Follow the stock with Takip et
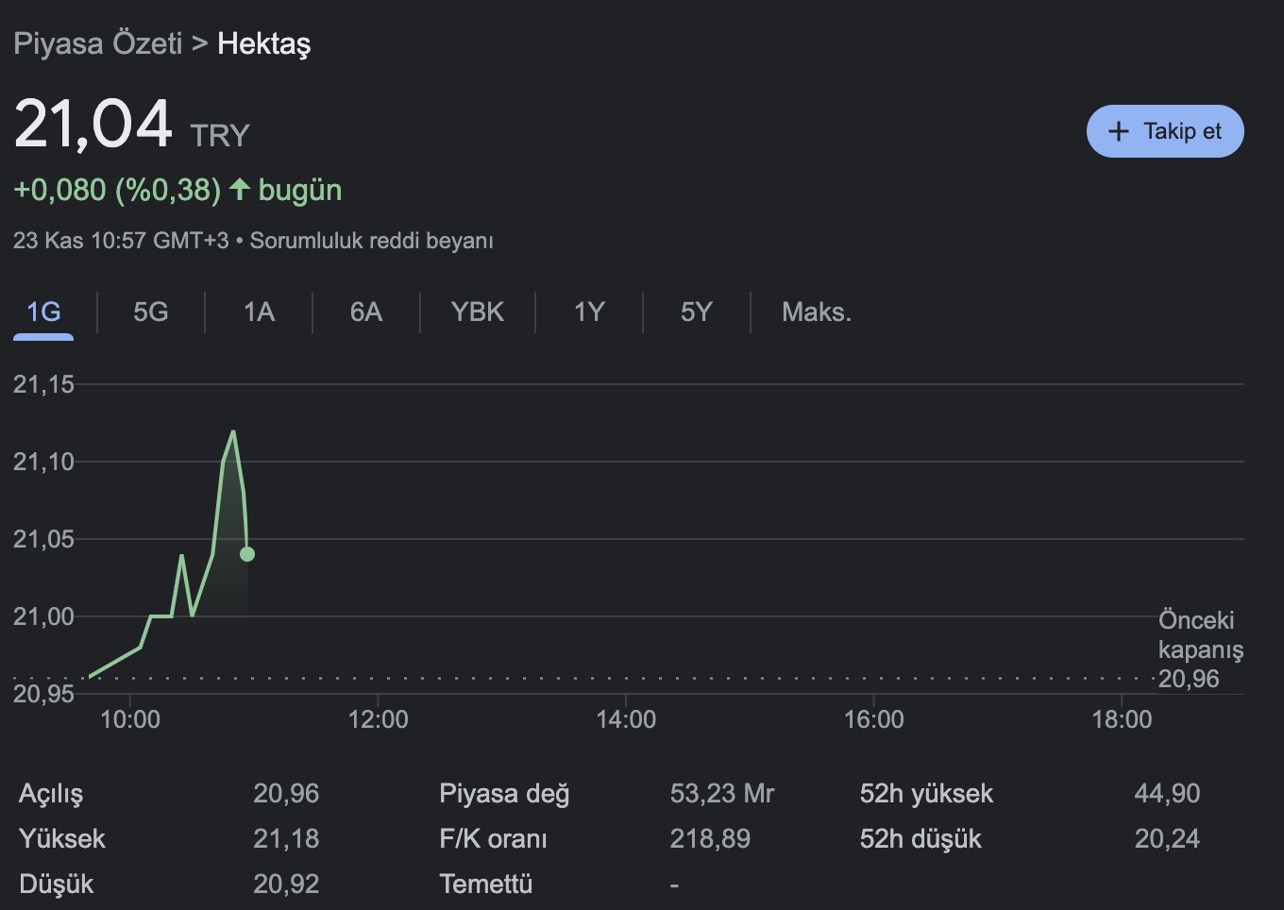Viewport: 1284px width, 910px height. tap(1165, 131)
